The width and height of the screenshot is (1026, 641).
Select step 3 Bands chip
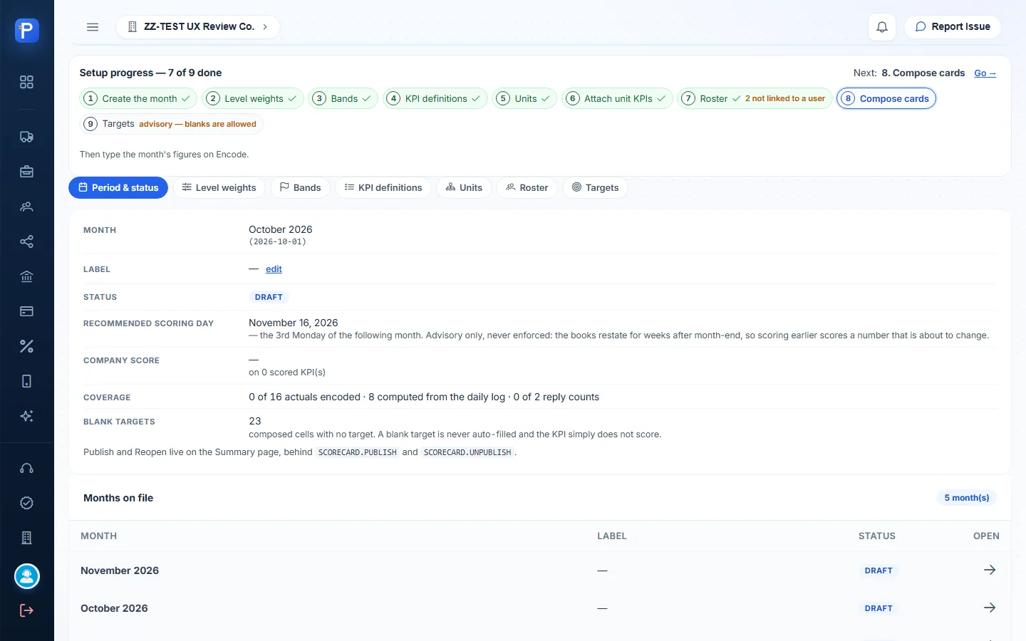(343, 98)
